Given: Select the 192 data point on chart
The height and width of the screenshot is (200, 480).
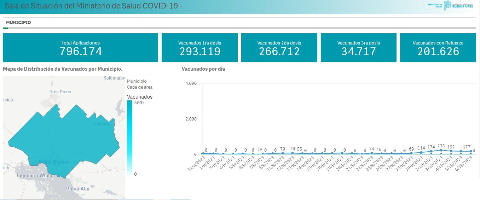Looking at the screenshot, I should coord(451,151).
